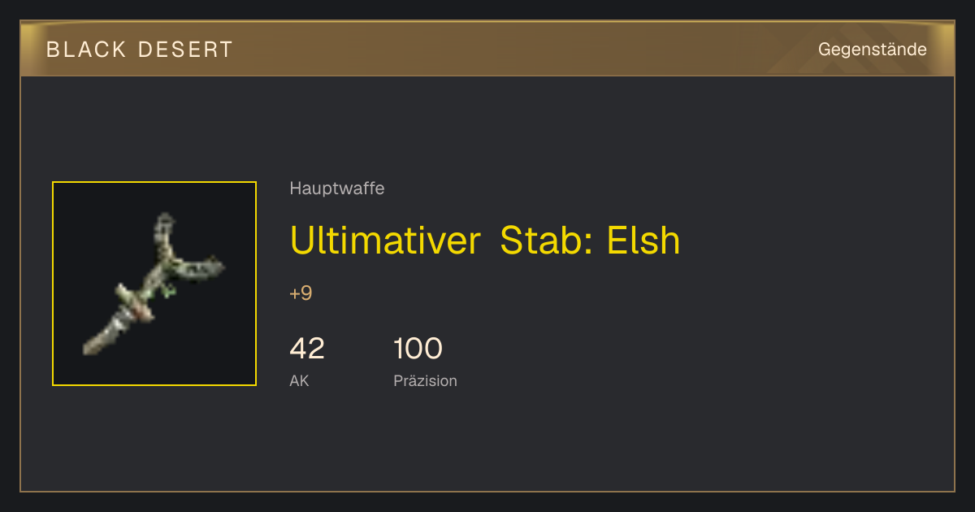Click the precision value 100
Screen dimensions: 975x512
tap(418, 349)
